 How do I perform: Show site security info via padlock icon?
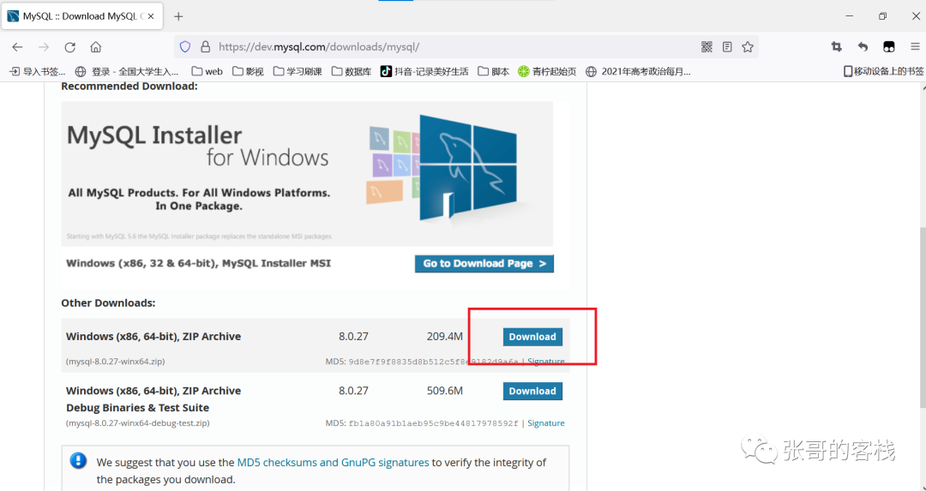coord(205,47)
